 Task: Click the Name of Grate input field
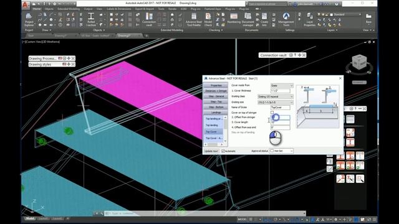(x=280, y=108)
